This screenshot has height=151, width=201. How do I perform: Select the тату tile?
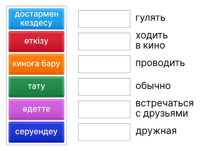point(36,87)
